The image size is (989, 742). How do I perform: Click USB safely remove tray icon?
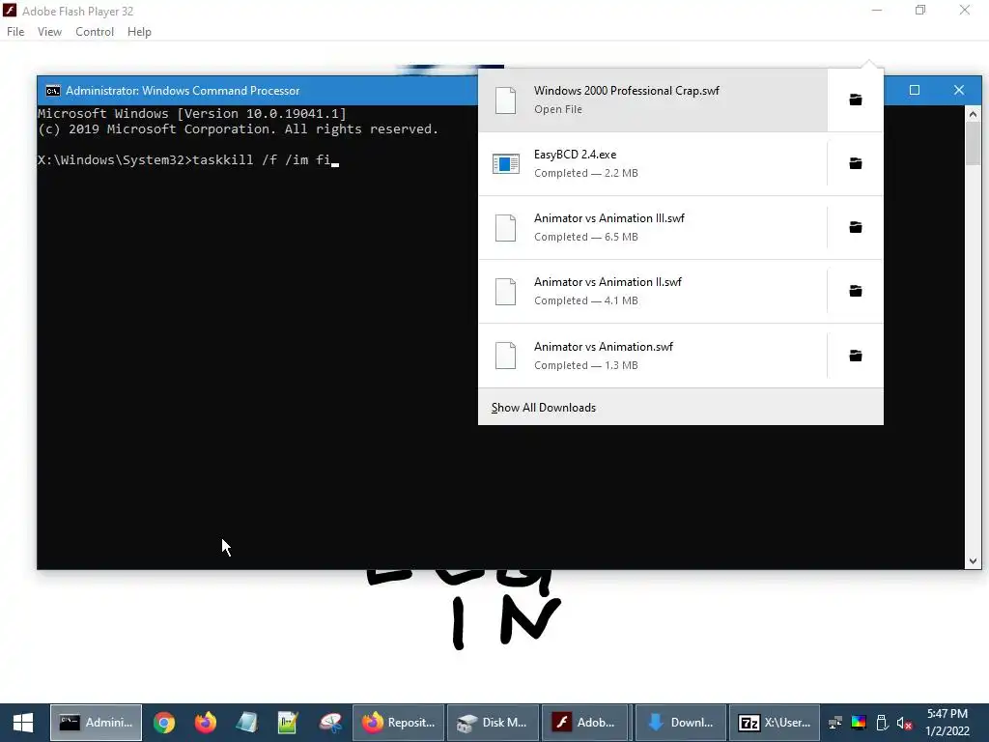pos(882,723)
